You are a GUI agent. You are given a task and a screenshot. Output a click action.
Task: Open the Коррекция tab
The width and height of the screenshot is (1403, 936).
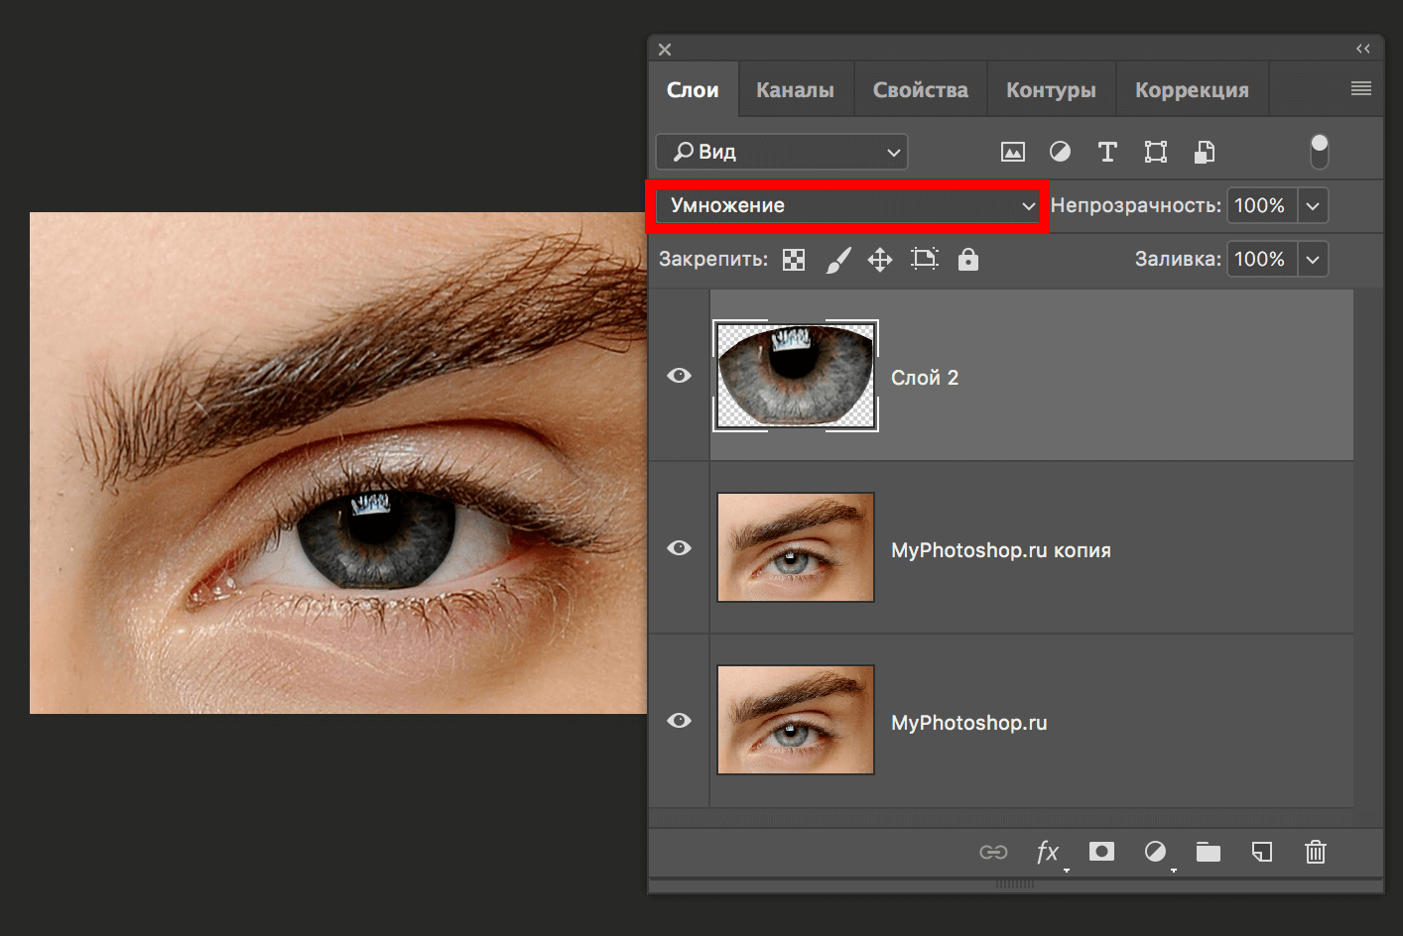(1192, 90)
